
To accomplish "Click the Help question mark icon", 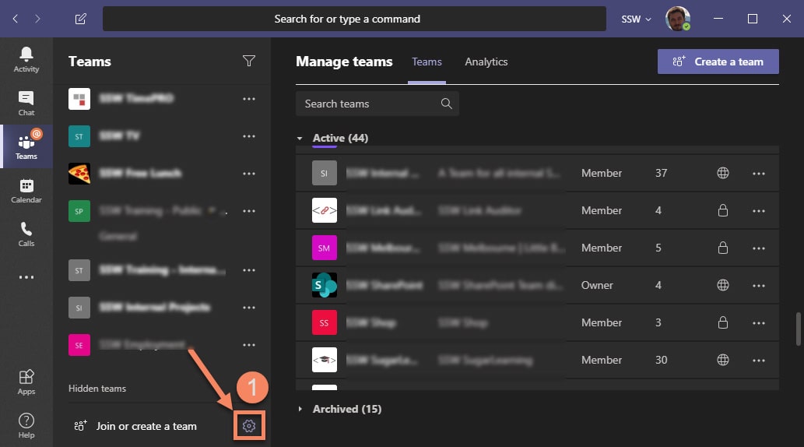I will point(26,425).
